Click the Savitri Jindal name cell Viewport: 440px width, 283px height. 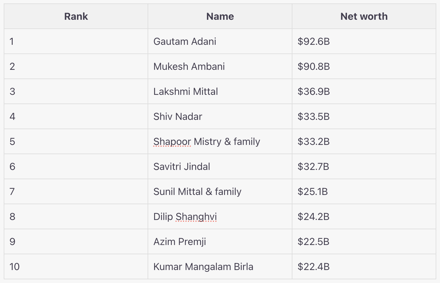tap(182, 167)
